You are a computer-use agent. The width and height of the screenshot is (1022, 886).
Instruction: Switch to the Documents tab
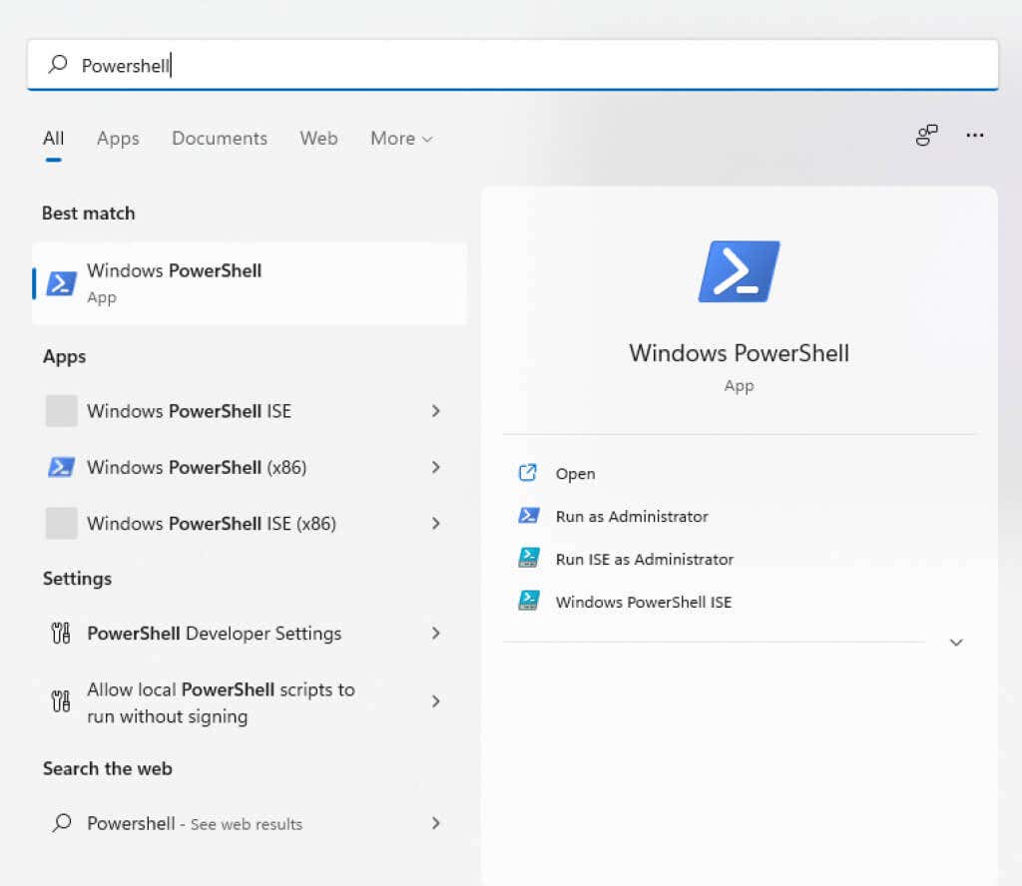219,139
